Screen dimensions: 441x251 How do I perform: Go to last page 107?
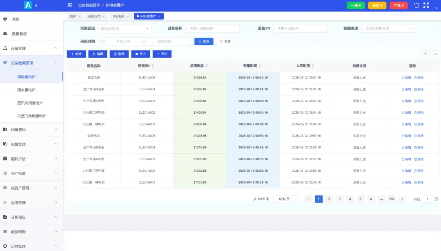392,199
